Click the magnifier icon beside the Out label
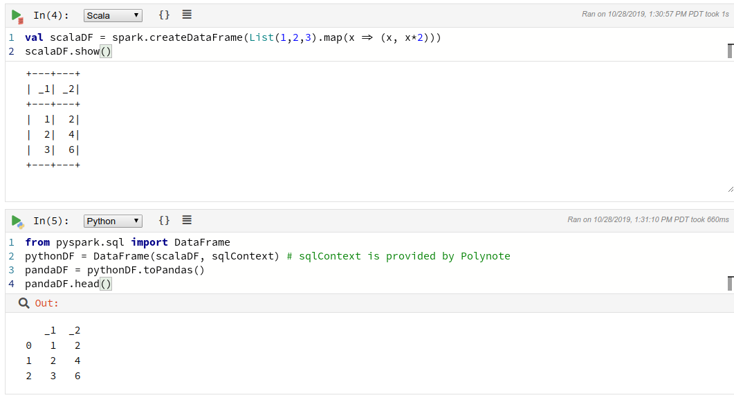Viewport: 734px width, 400px height. pyautogui.click(x=22, y=303)
